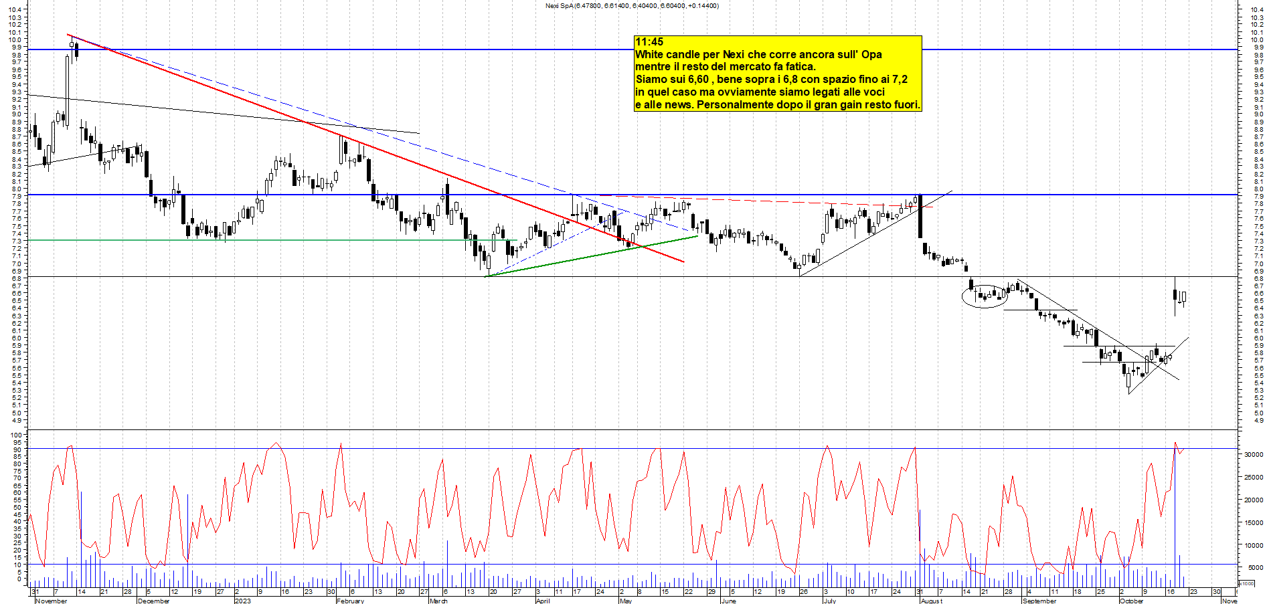Click the "4" date label under September

[x=1029, y=591]
